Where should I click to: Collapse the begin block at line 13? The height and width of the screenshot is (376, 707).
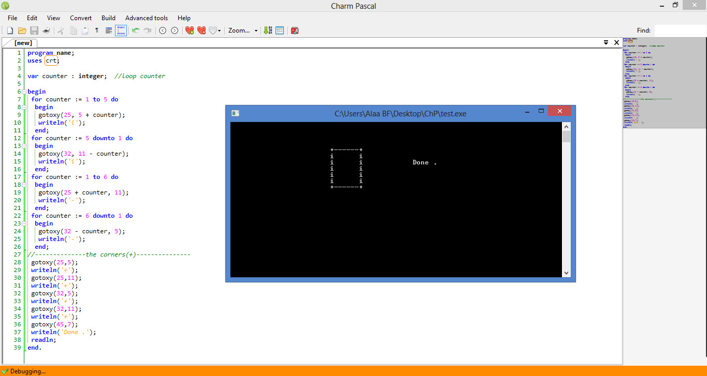tap(24, 146)
